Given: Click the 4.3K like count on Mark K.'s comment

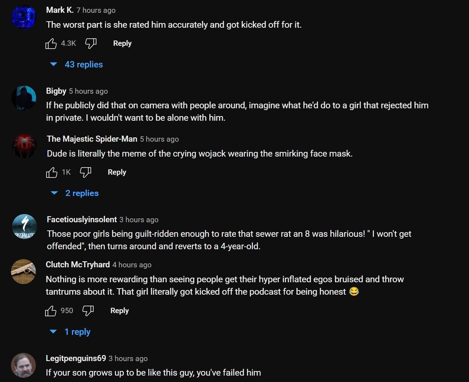Looking at the screenshot, I should [x=68, y=43].
